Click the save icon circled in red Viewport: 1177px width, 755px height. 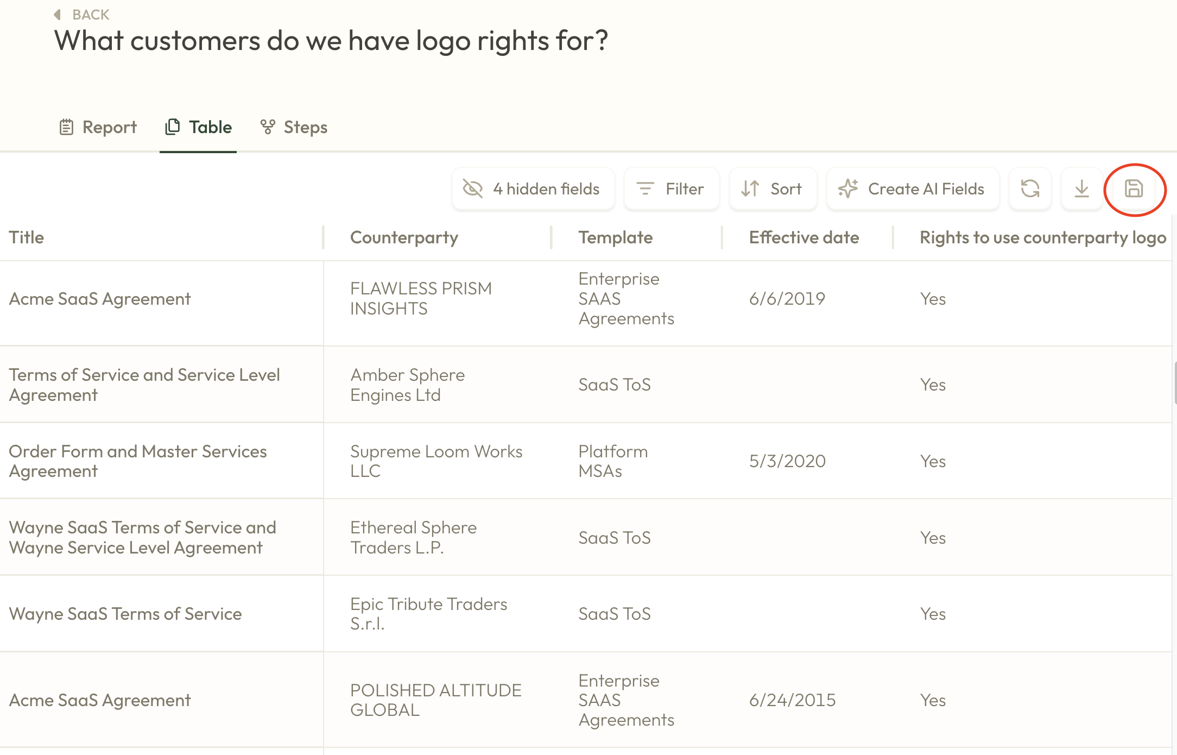1134,189
